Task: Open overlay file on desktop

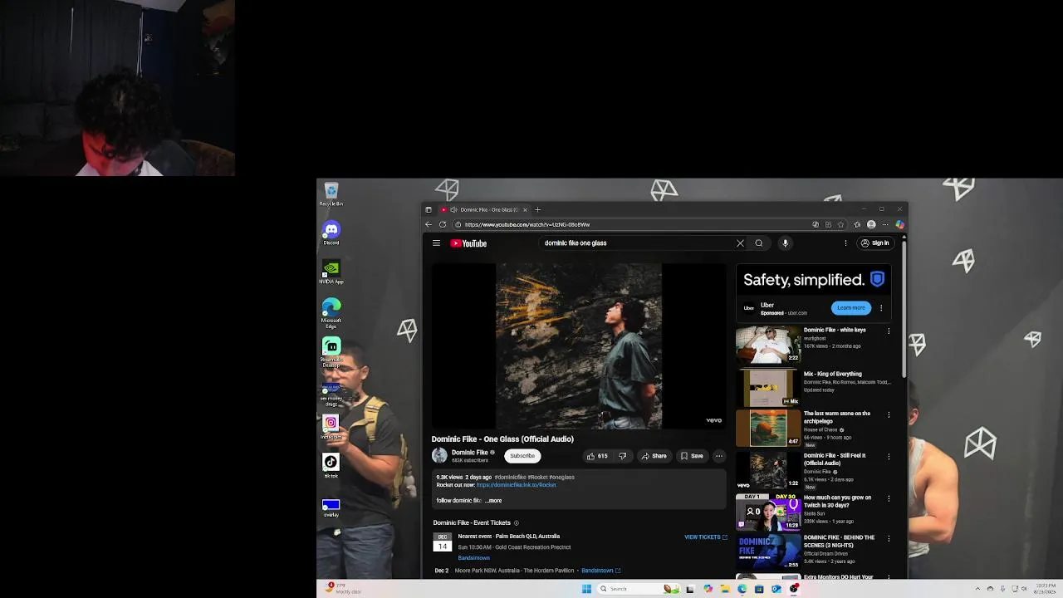Action: pos(331,507)
